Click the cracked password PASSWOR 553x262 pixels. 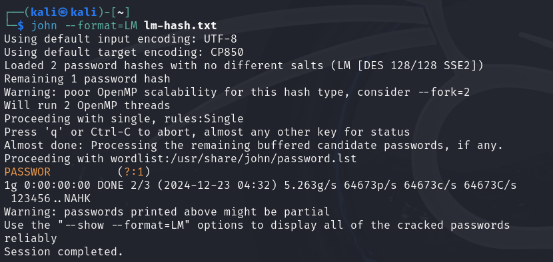click(x=27, y=172)
